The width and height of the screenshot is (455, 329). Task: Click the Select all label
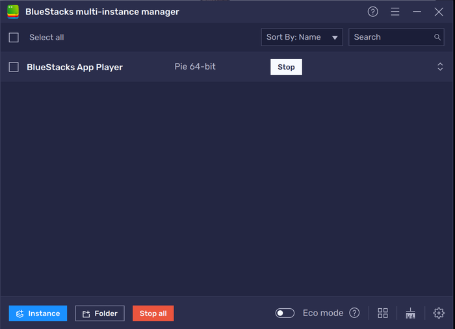pyautogui.click(x=46, y=38)
